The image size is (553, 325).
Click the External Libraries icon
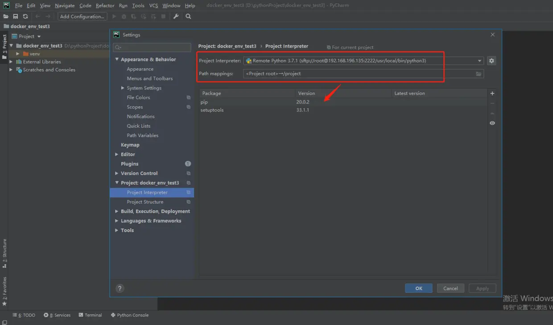click(19, 62)
